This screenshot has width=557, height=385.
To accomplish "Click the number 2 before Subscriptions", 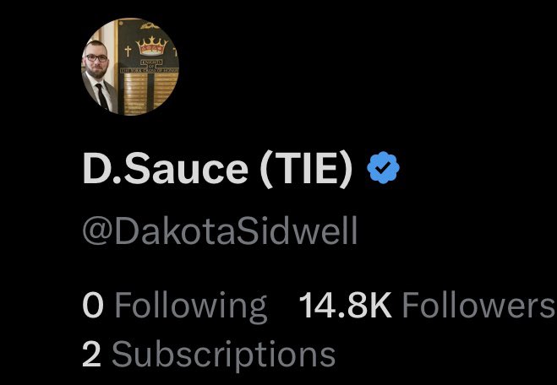I will point(91,354).
